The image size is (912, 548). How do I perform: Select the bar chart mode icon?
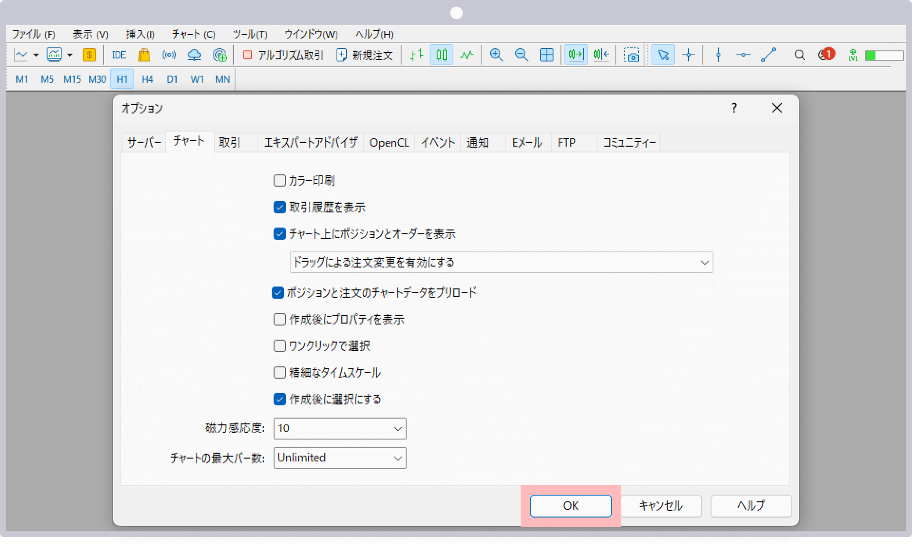click(417, 55)
